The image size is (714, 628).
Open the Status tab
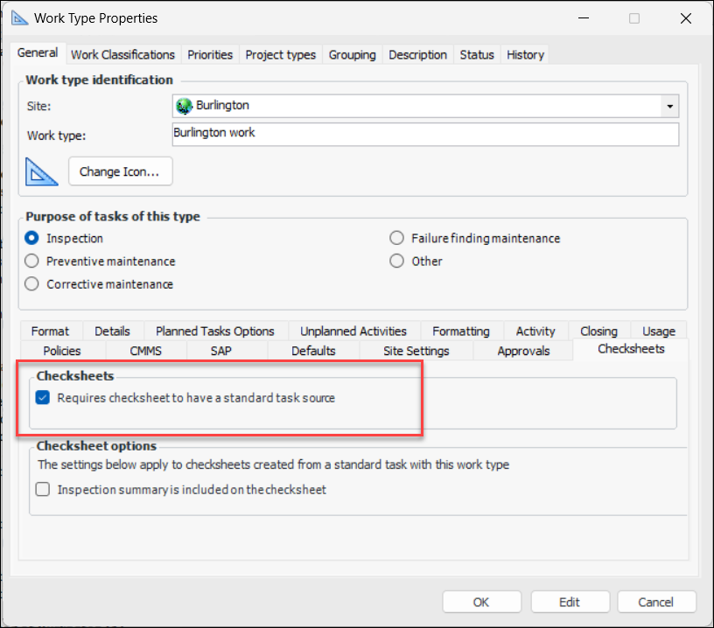477,54
